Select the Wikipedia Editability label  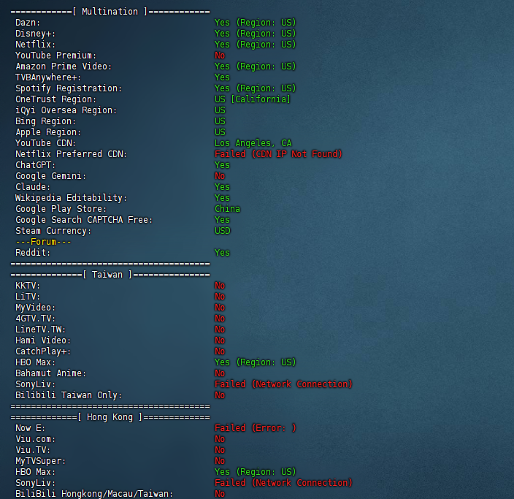pyautogui.click(x=71, y=198)
